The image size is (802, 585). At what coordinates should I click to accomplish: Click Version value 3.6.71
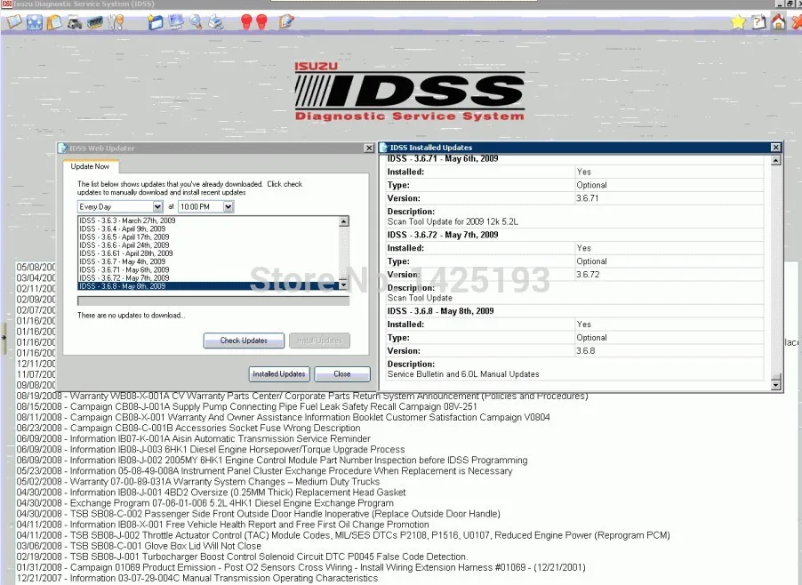(587, 198)
